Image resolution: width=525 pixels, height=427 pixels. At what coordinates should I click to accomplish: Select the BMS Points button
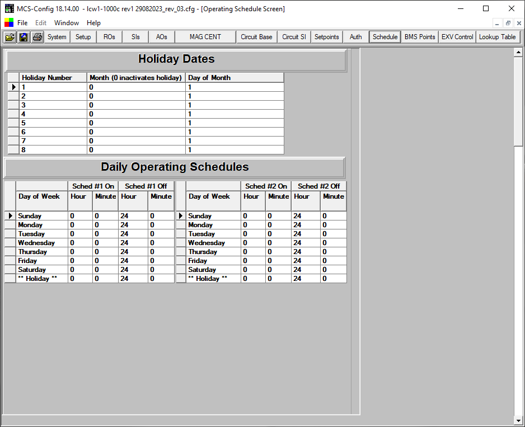[420, 37]
